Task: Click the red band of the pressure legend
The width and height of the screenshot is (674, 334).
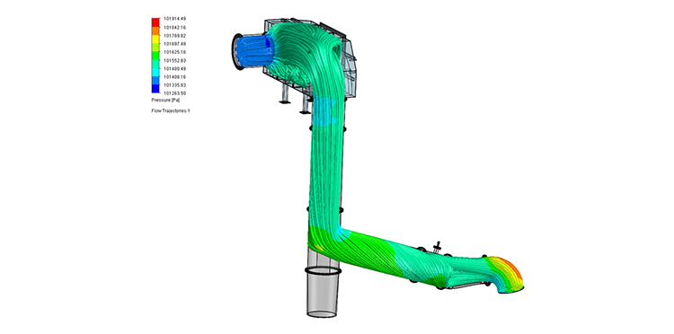Action: pyautogui.click(x=155, y=22)
